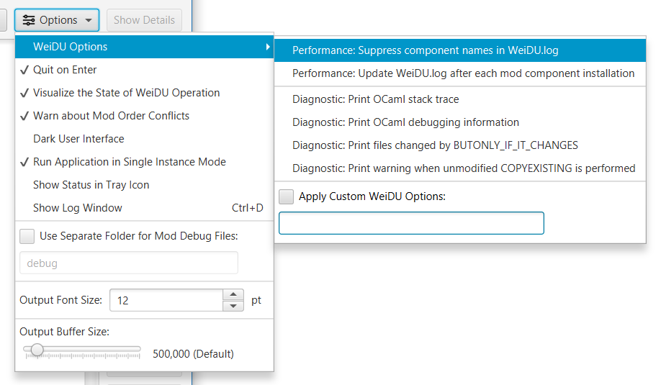This screenshot has width=661, height=385.
Task: Decrease output font size with down arrow
Action: [233, 306]
